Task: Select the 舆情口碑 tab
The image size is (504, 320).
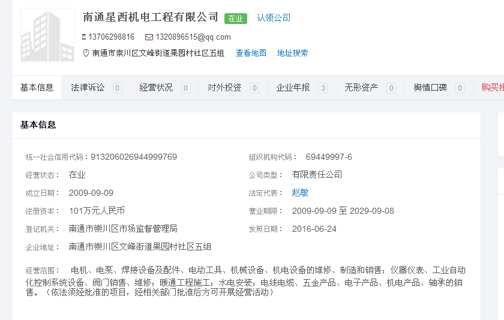Action: click(430, 88)
